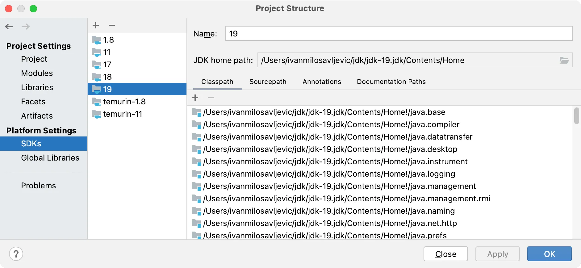Click folder icon of java.logging entry
Image resolution: width=581 pixels, height=268 pixels.
click(x=197, y=174)
